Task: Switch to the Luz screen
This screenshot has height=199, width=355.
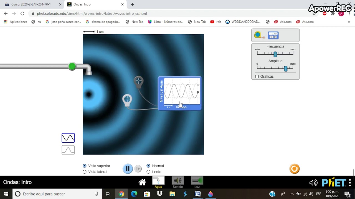Action: [197, 182]
